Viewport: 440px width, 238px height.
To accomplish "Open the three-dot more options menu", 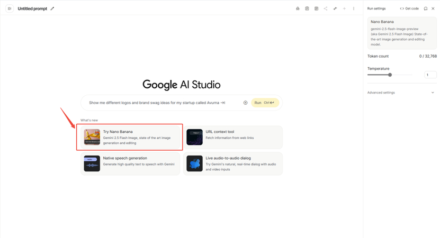I will (354, 8).
